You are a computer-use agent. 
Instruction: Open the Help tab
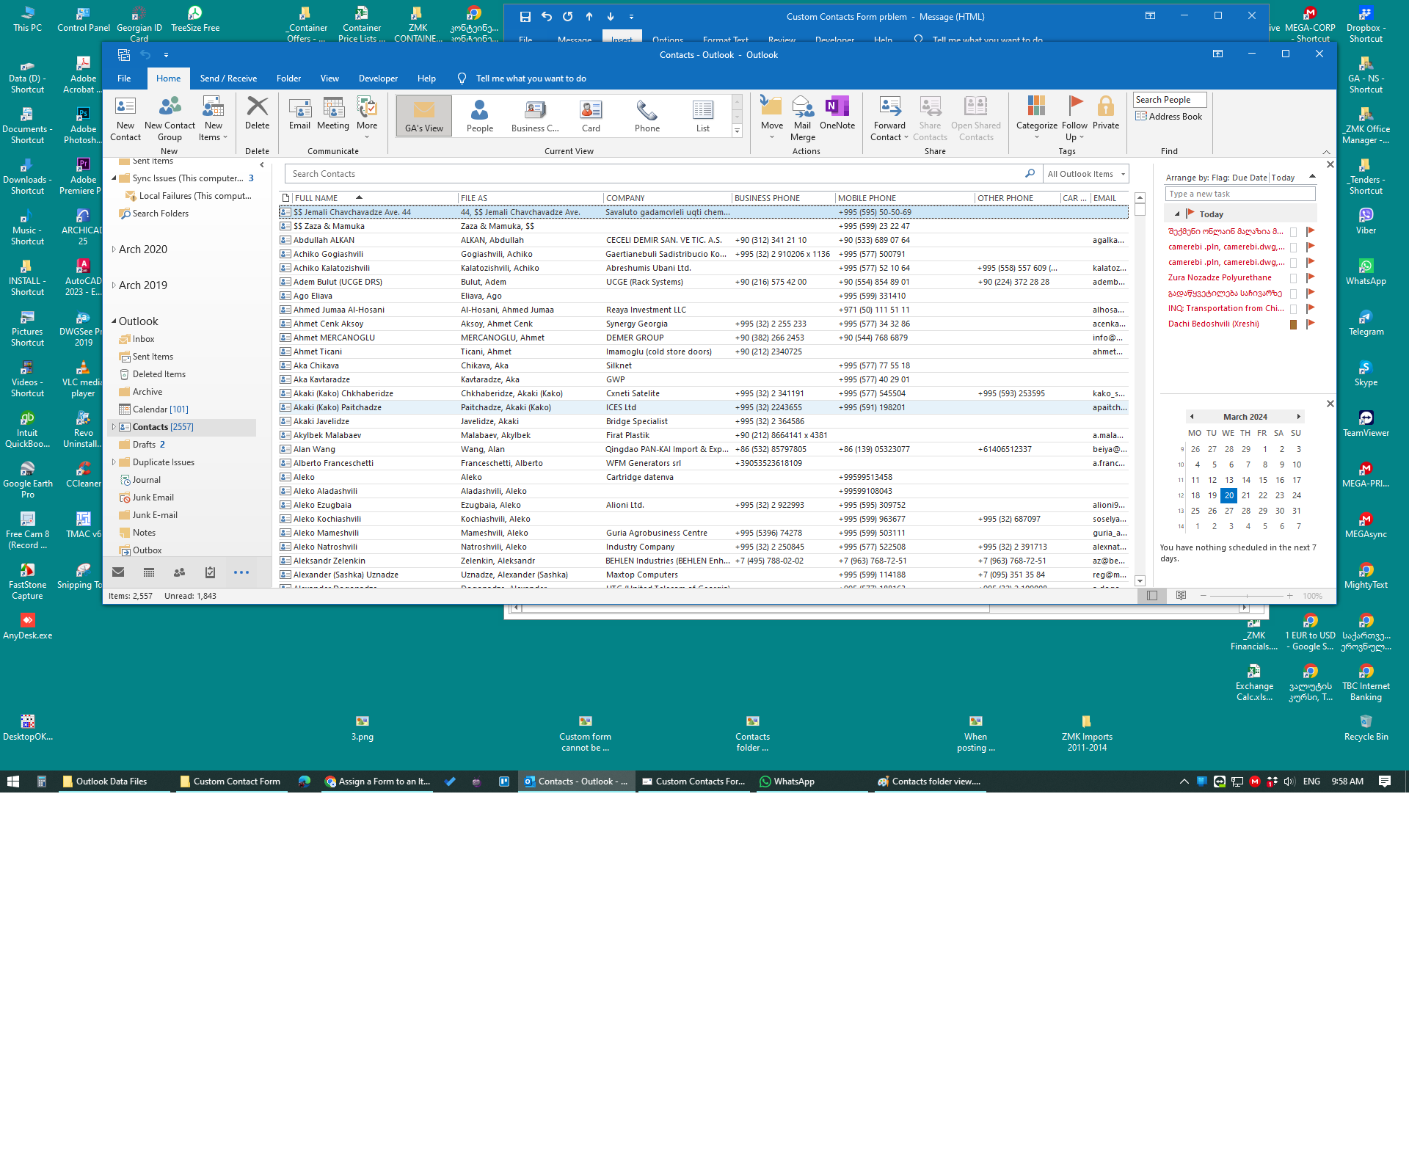pyautogui.click(x=426, y=79)
